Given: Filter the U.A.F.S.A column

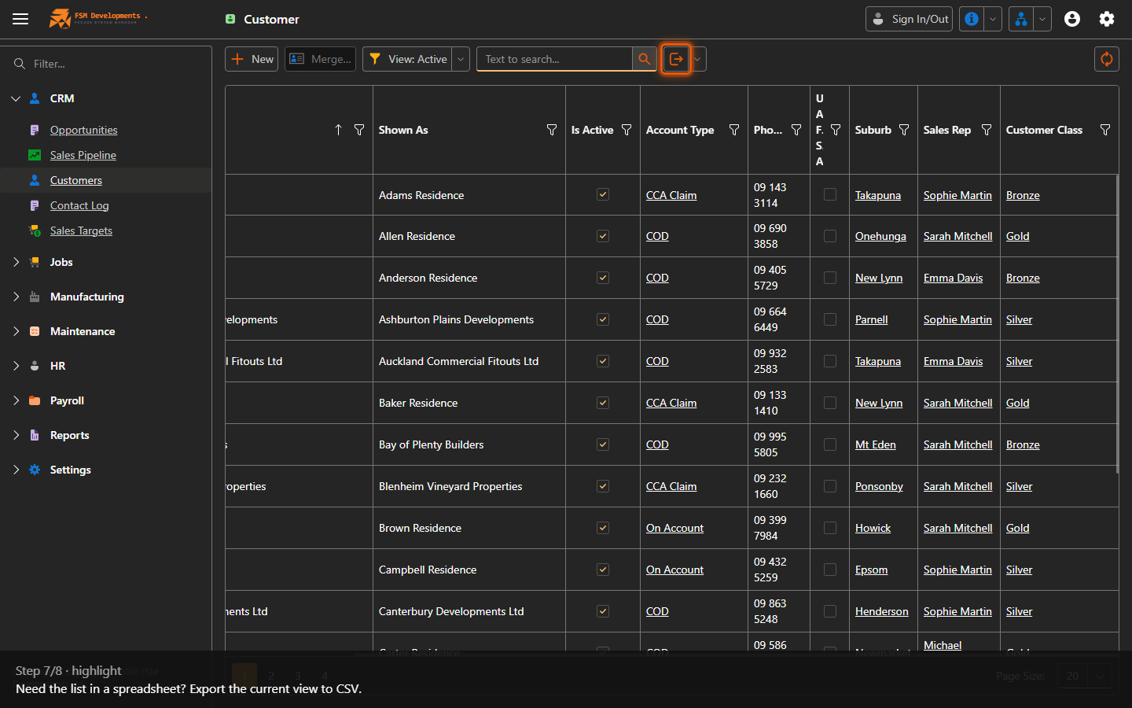Looking at the screenshot, I should pyautogui.click(x=836, y=130).
